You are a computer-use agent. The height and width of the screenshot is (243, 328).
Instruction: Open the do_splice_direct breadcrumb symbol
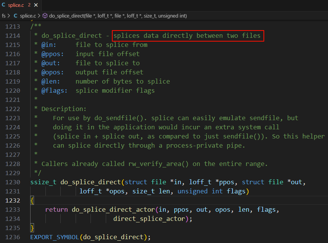(x=118, y=16)
